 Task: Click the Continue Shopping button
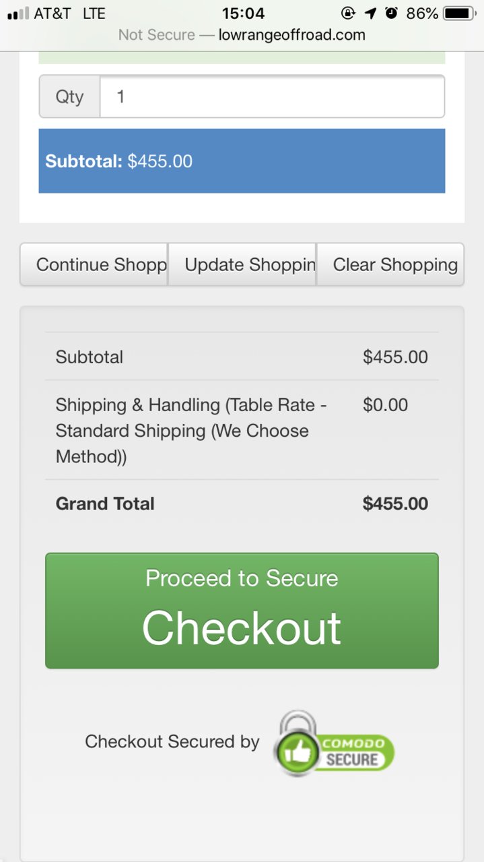pos(94,264)
